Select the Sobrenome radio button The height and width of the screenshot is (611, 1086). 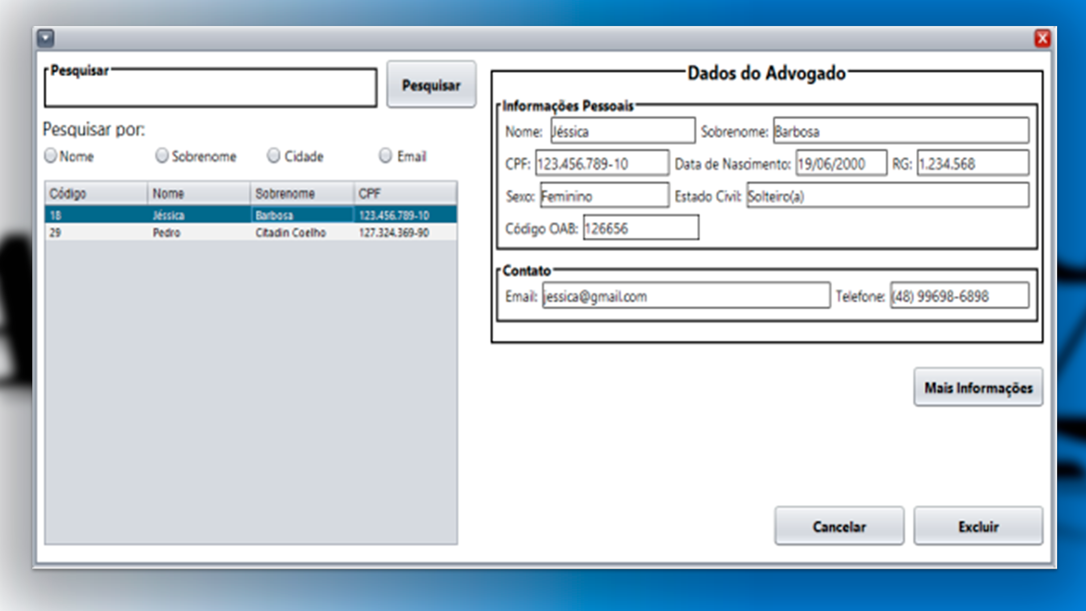162,156
